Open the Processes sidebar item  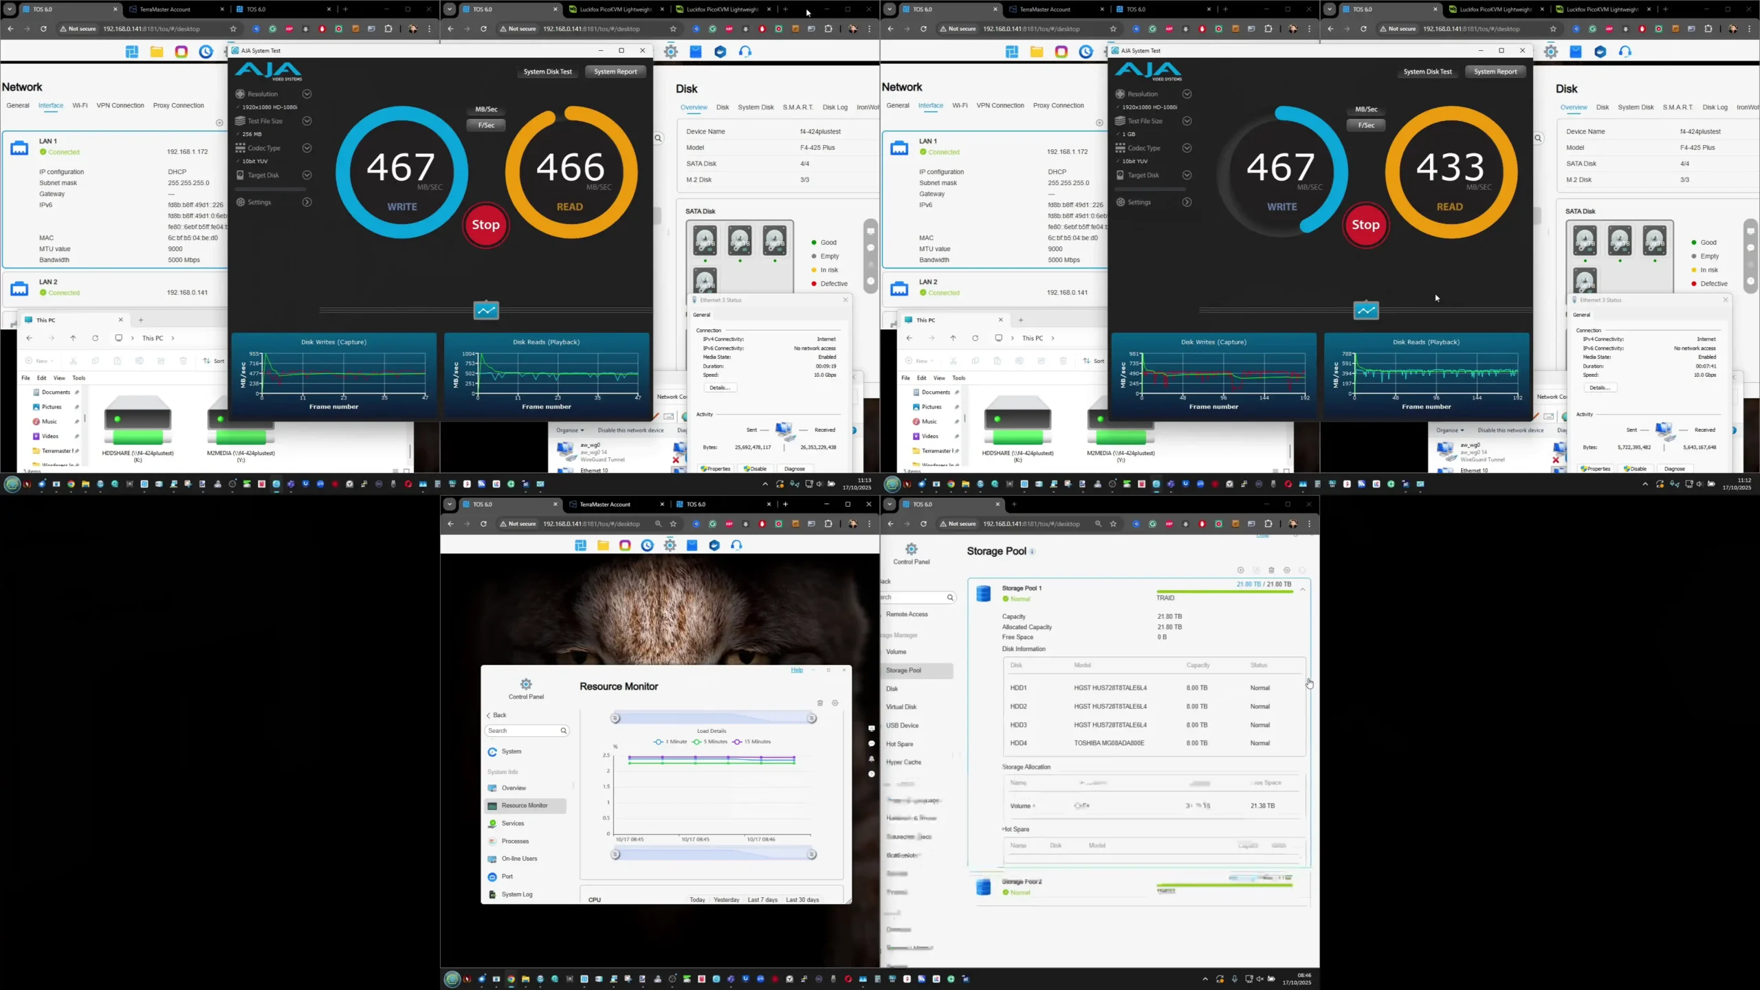coord(514,841)
